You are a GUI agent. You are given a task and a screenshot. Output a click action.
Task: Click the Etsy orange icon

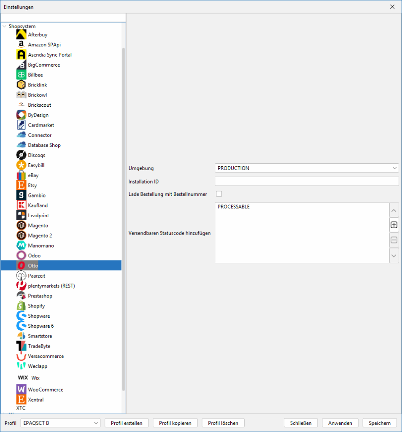[21, 185]
